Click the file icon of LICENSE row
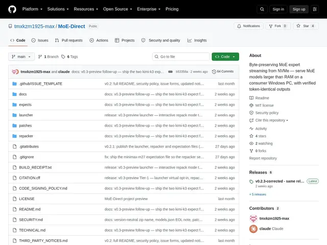Image resolution: width=327 pixels, height=245 pixels. tap(14, 199)
